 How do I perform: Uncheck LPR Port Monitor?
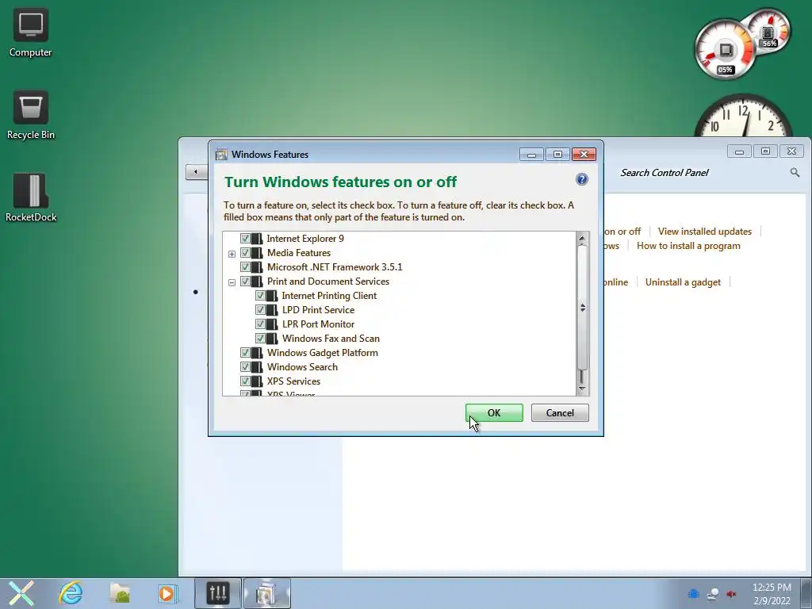260,324
